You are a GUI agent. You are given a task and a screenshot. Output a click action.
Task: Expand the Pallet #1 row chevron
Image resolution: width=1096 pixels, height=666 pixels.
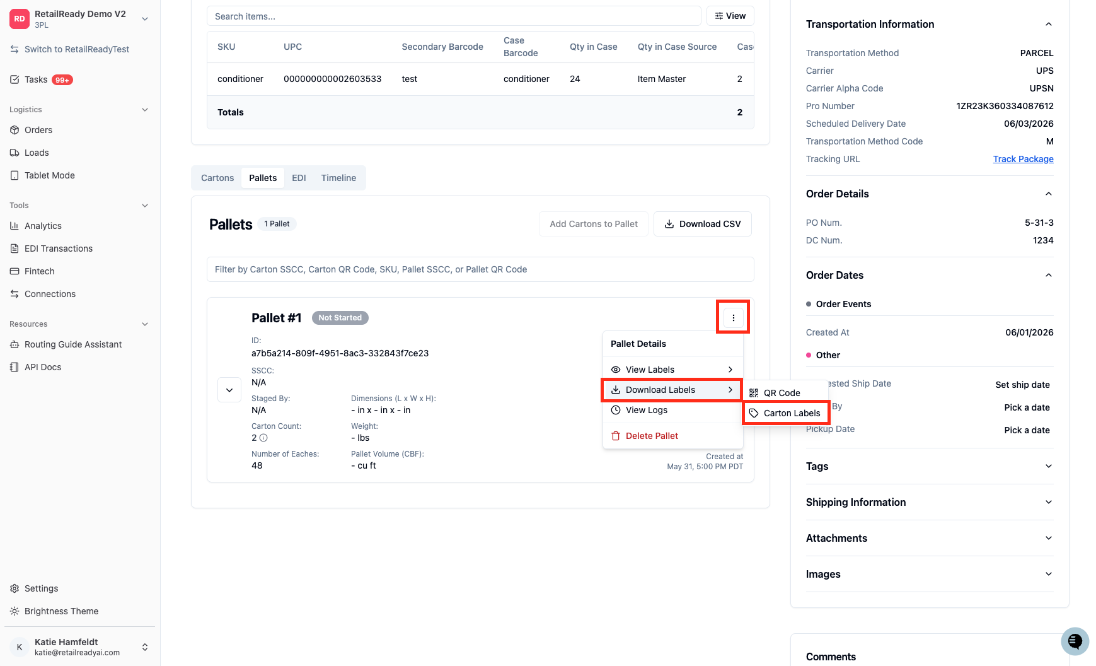click(x=229, y=390)
